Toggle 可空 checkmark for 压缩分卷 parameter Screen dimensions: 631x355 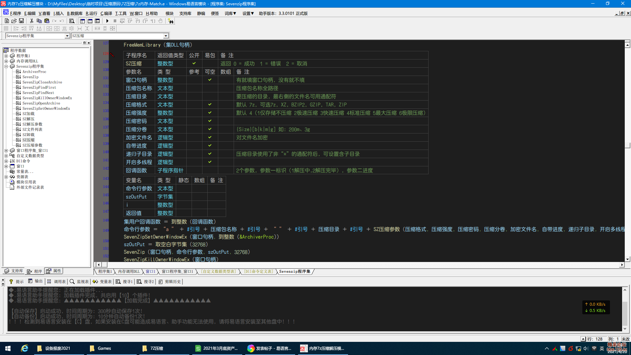click(210, 129)
